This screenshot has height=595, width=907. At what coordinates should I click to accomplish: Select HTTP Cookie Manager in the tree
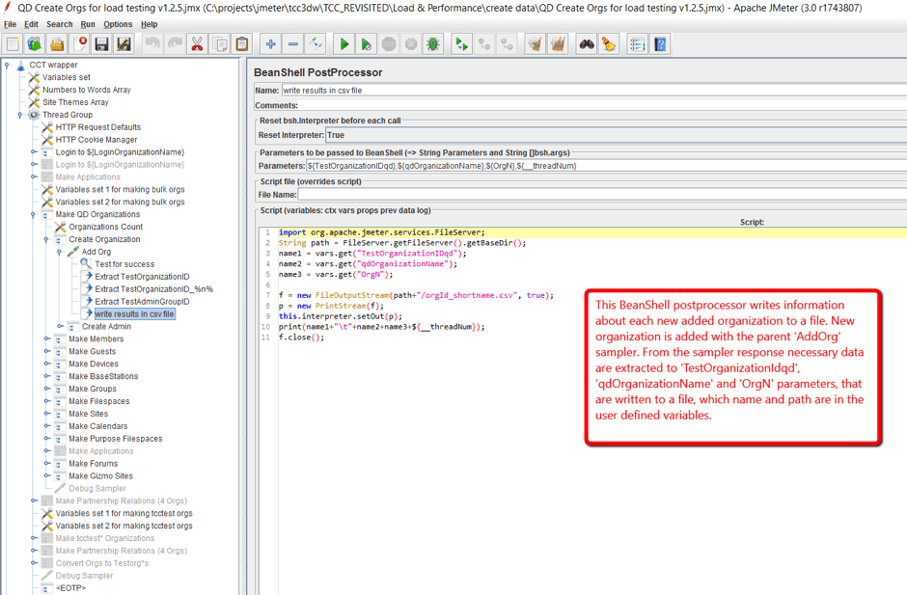point(96,140)
